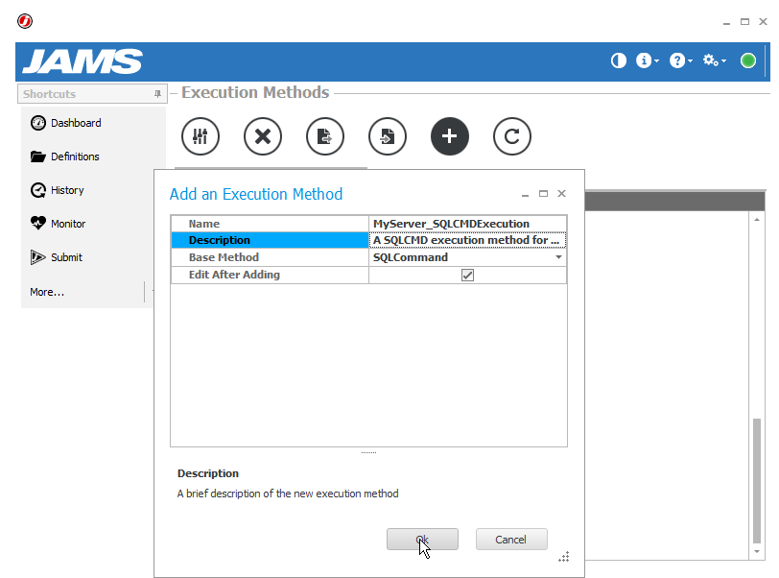Select the Description property label row
Image resolution: width=779 pixels, height=578 pixels.
[270, 240]
